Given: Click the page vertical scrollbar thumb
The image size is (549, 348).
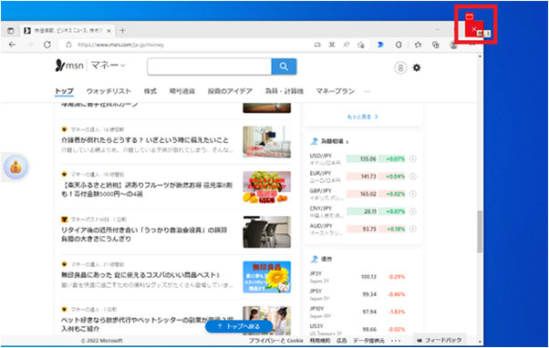Looking at the screenshot, I should click(x=480, y=231).
